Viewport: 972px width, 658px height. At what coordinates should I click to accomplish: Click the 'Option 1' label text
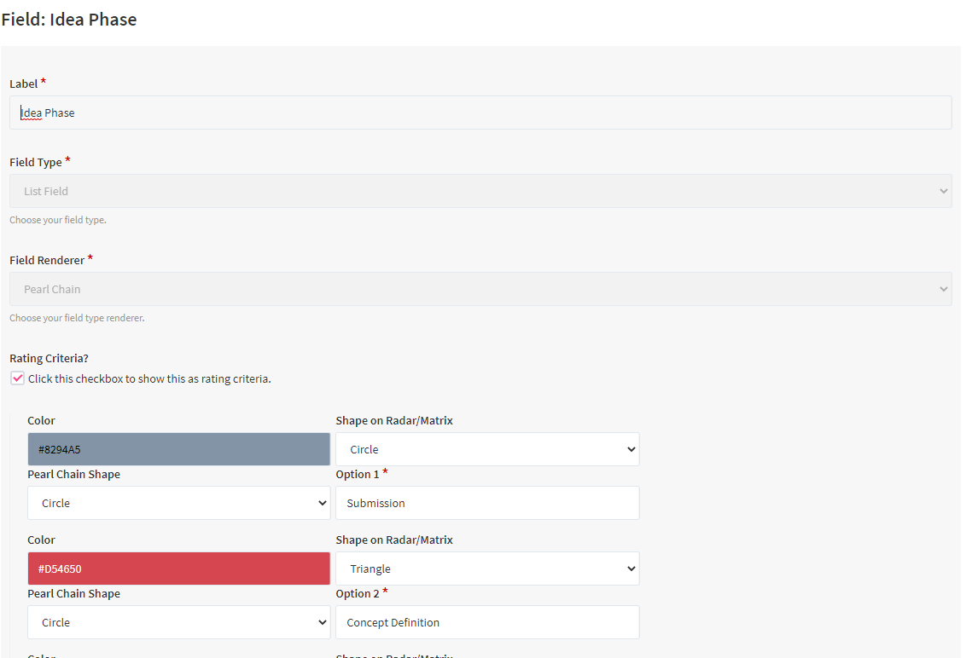pyautogui.click(x=358, y=474)
